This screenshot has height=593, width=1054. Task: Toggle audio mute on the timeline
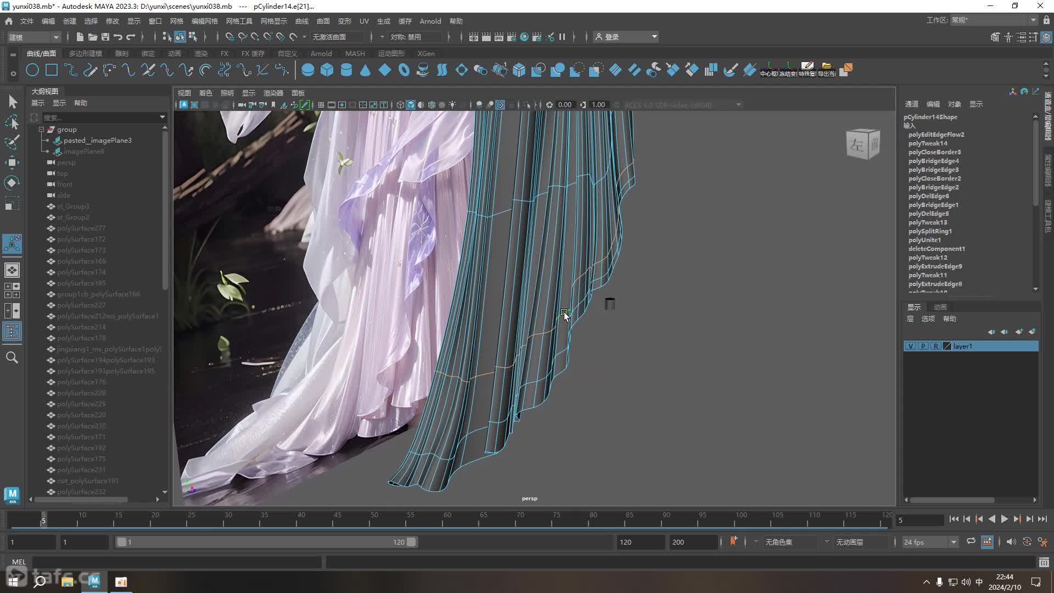tap(1011, 542)
